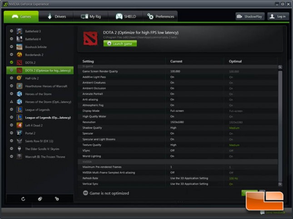Switch to the Drivers tab
The image size is (293, 219).
tap(56, 16)
